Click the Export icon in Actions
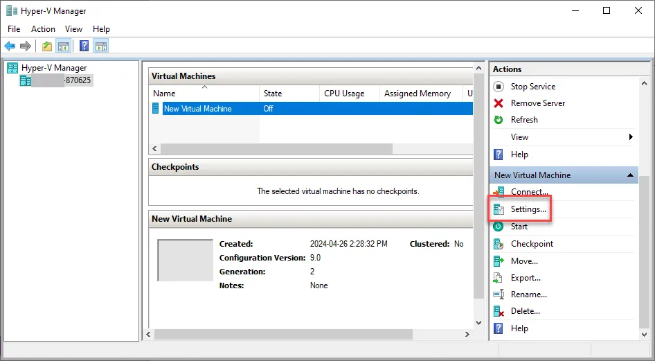The image size is (655, 361). point(499,278)
